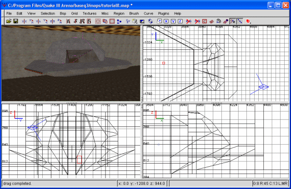
Task: Toggle drill-down row and column selection
Action: (240, 21)
